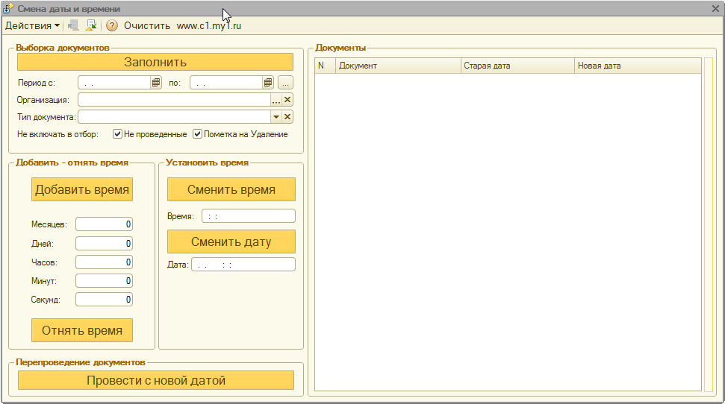Click the www.c1.my1.ru link
Viewport: 725px width, 404px height.
tap(208, 25)
